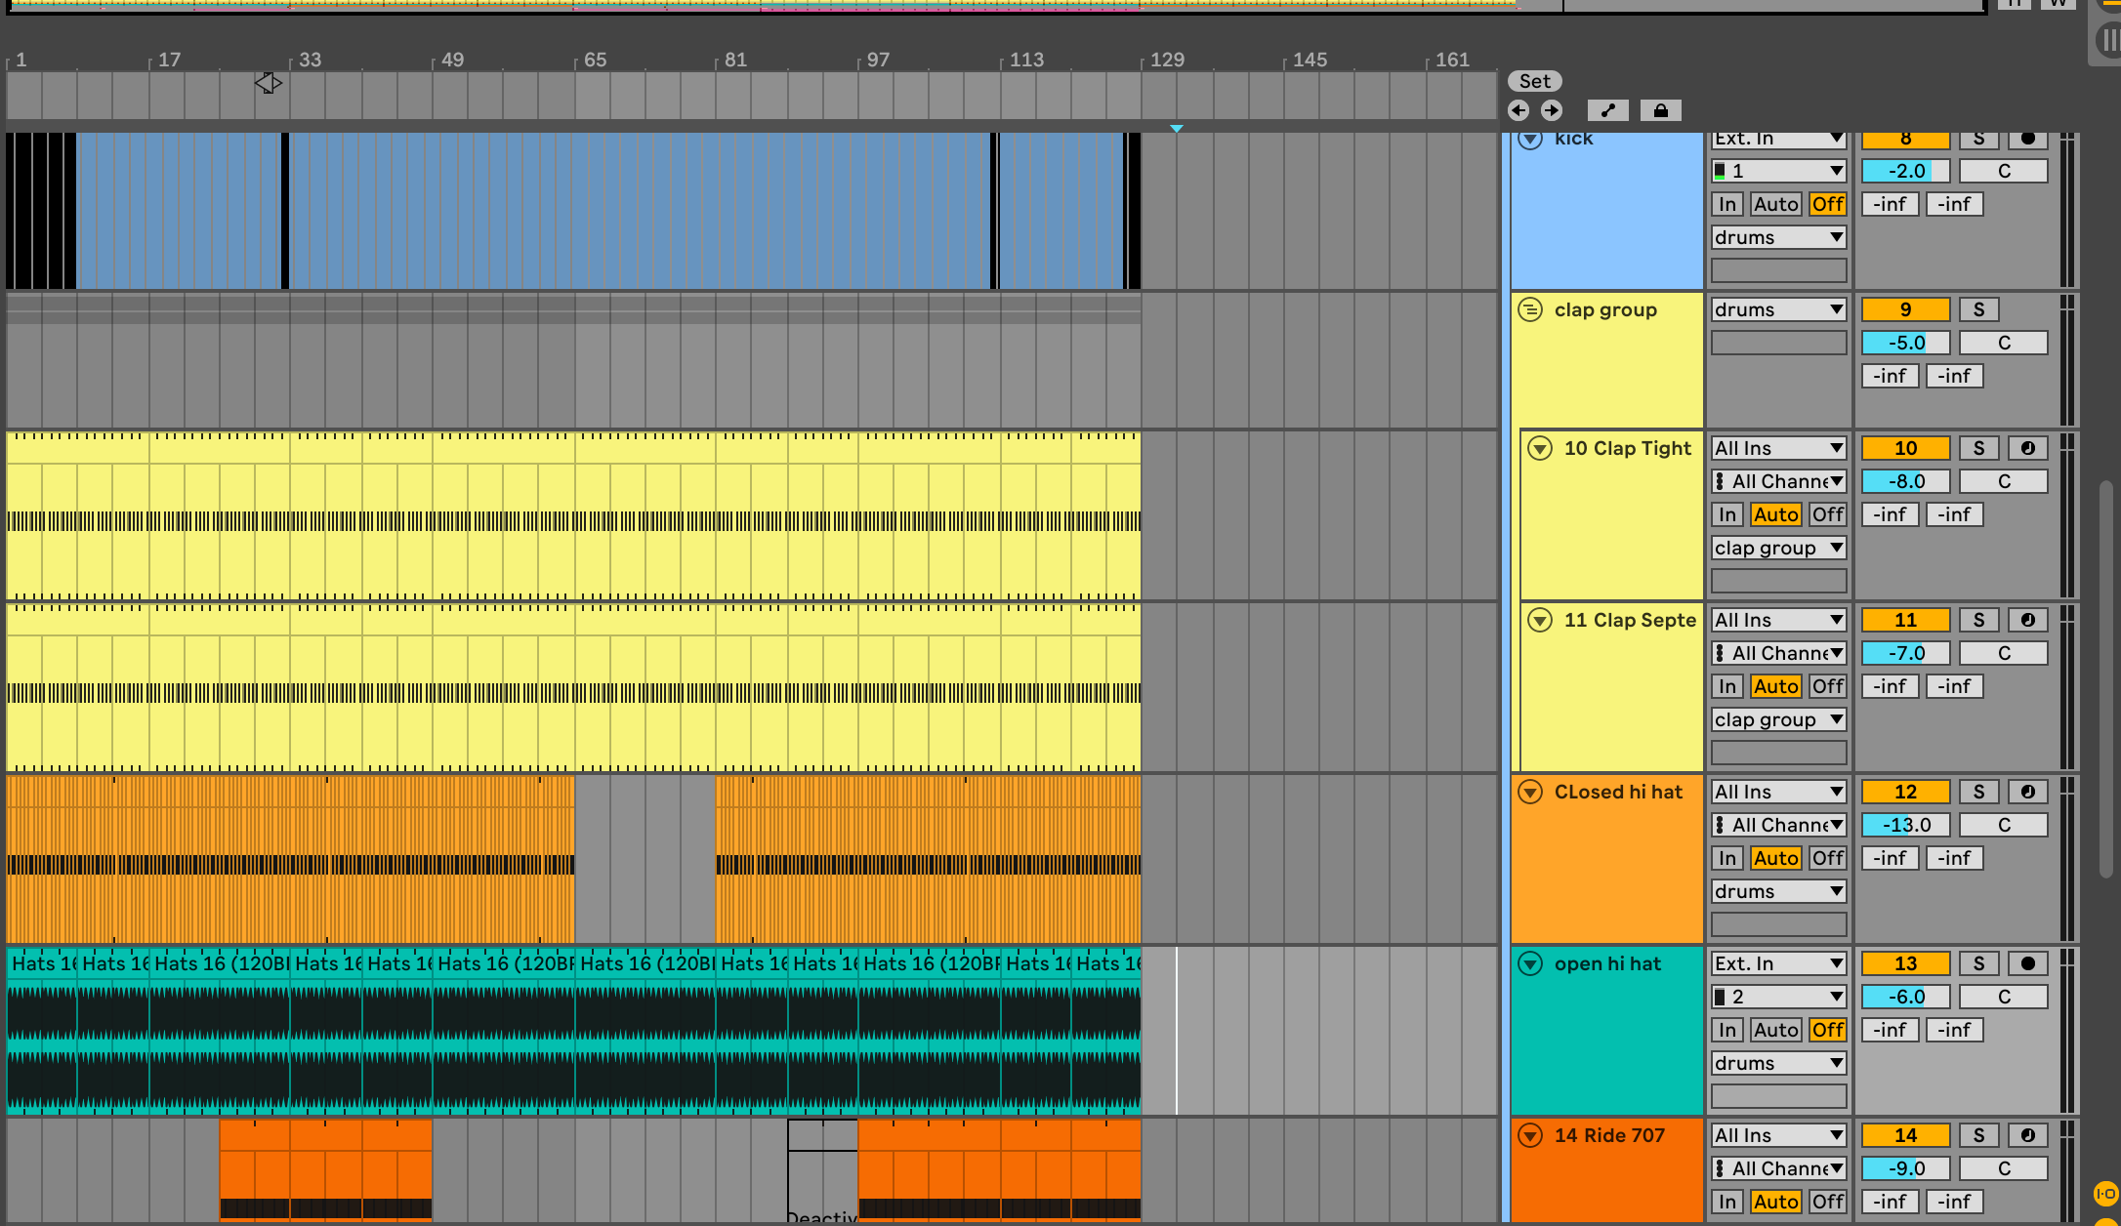Set kick track monitor to Auto

[x=1775, y=204]
